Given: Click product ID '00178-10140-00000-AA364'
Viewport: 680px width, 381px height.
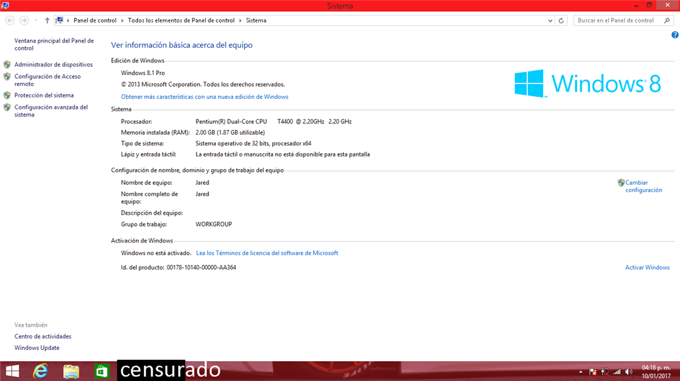Looking at the screenshot, I should [x=201, y=268].
